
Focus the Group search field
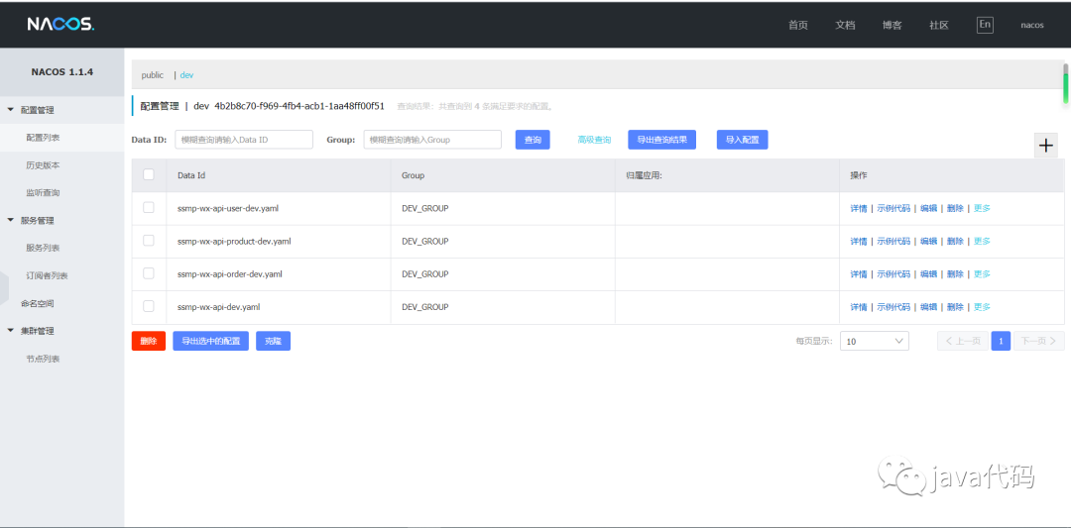point(432,140)
